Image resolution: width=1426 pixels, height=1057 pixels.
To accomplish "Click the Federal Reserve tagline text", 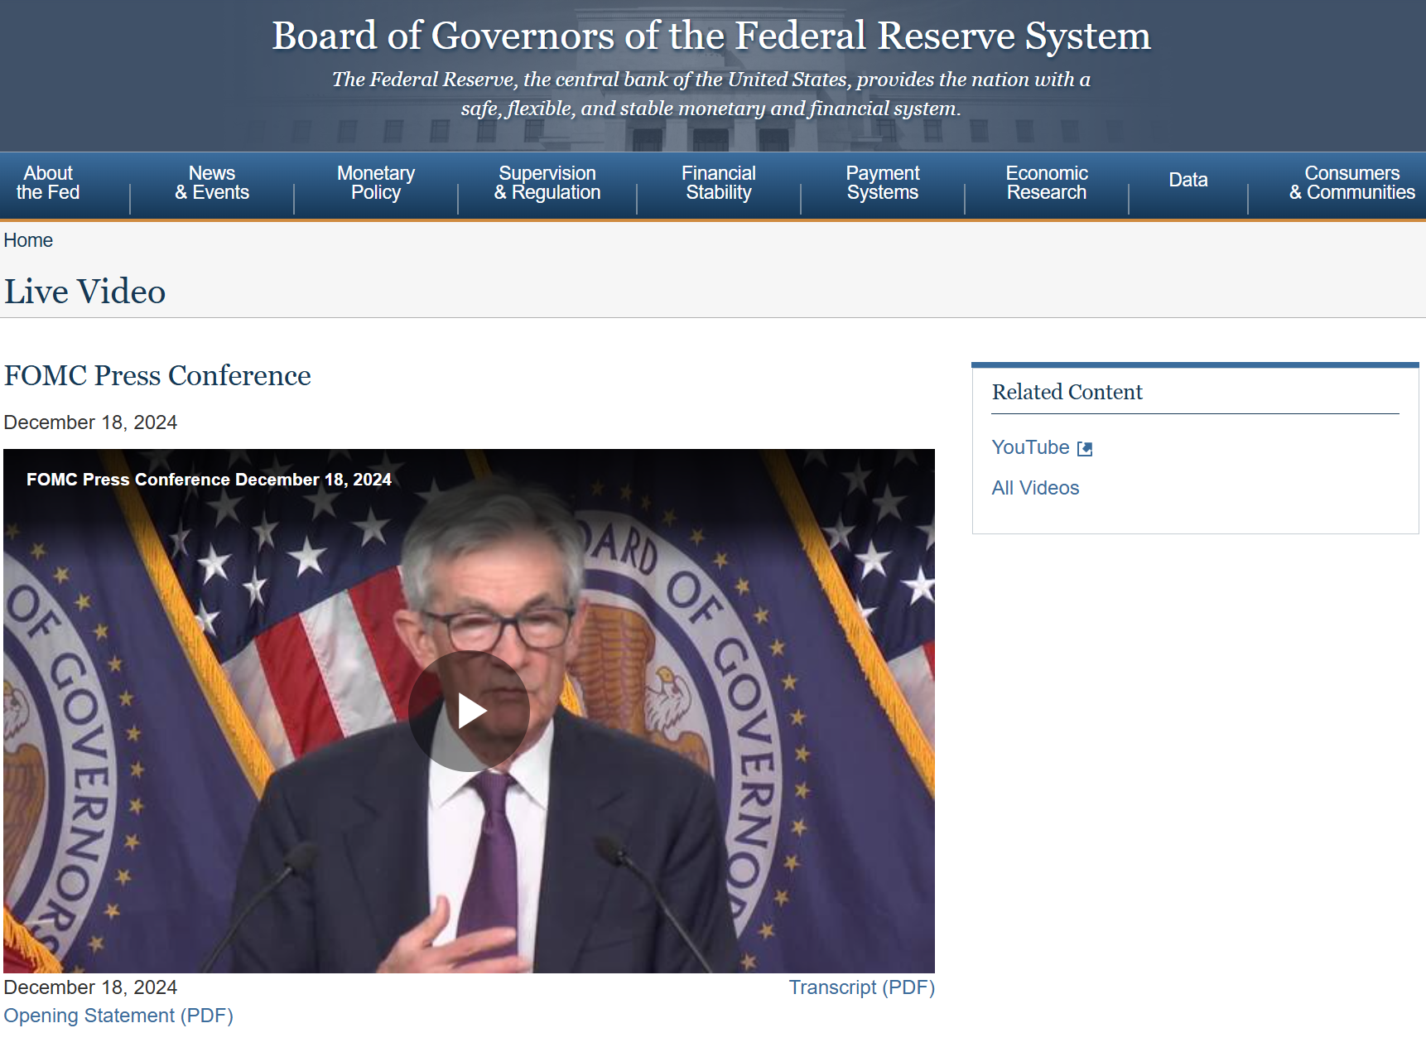I will tap(711, 94).
